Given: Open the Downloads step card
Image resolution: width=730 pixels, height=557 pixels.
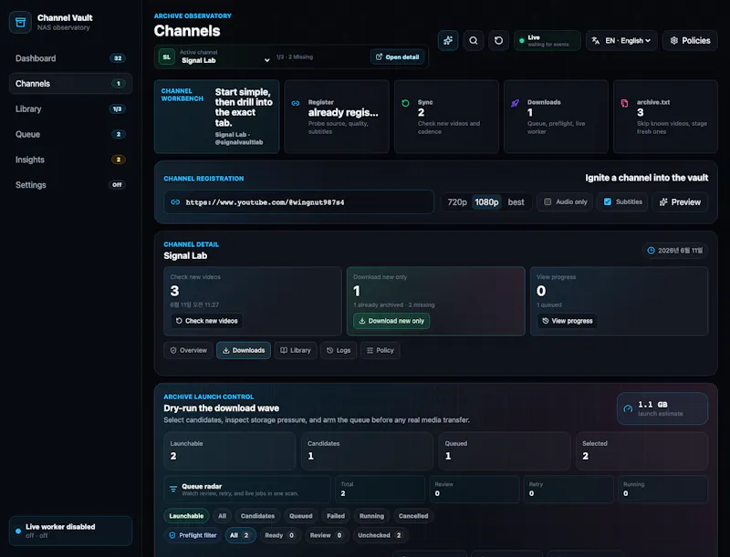Looking at the screenshot, I should click(556, 117).
